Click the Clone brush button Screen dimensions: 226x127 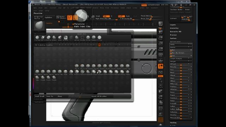click(x=63, y=96)
